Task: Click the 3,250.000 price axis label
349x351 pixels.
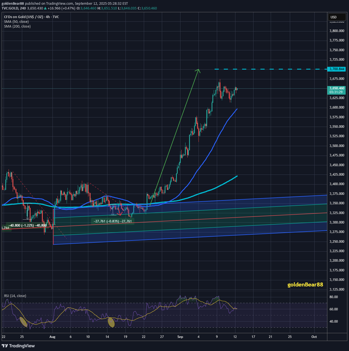Action: (337, 242)
